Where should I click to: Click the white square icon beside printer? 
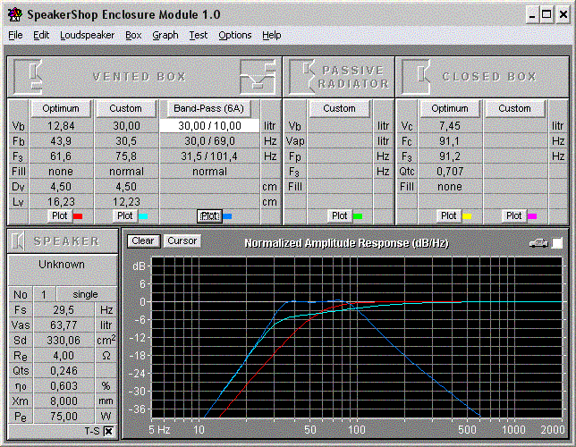point(557,243)
